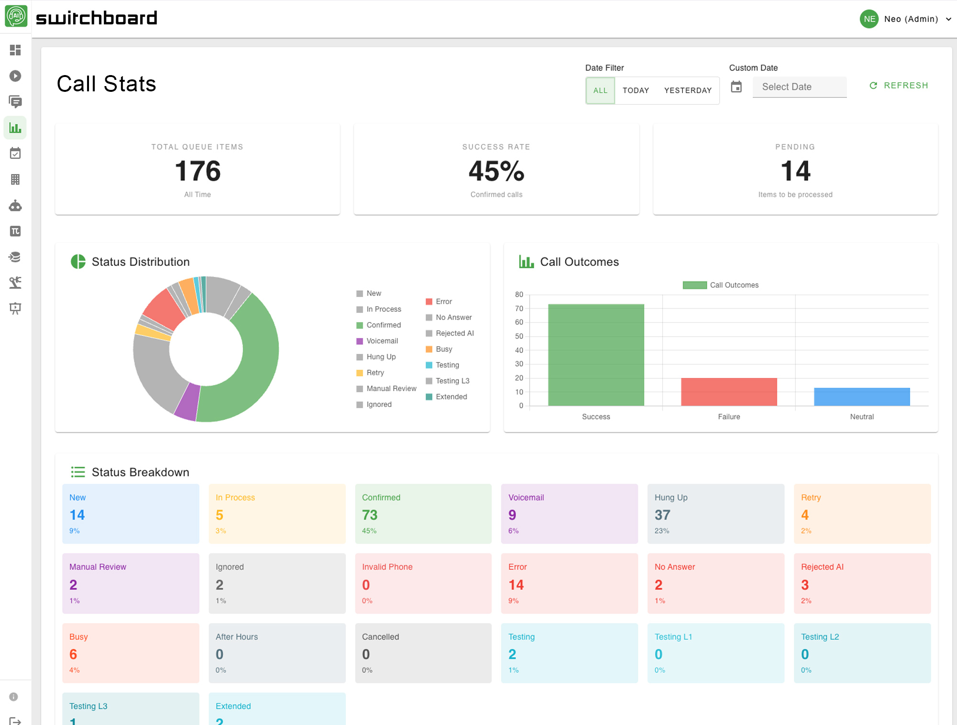The image size is (957, 725).
Task: Click the play circle sidebar icon
Action: 15,76
